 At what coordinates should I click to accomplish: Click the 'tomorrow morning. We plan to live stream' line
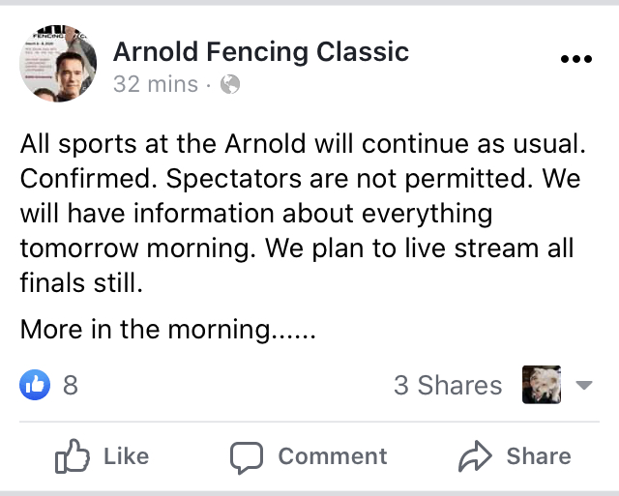(297, 246)
